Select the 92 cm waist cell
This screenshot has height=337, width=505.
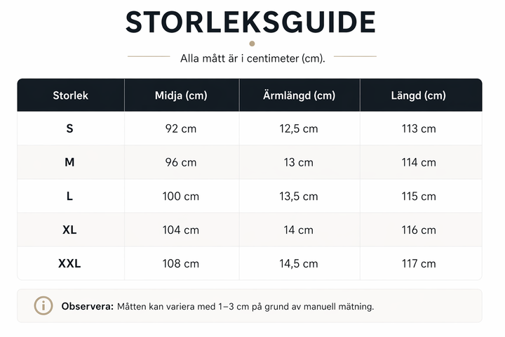coord(181,128)
